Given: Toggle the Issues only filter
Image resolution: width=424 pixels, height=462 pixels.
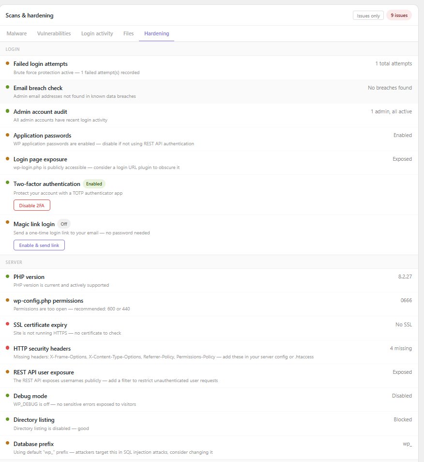Looking at the screenshot, I should [368, 15].
